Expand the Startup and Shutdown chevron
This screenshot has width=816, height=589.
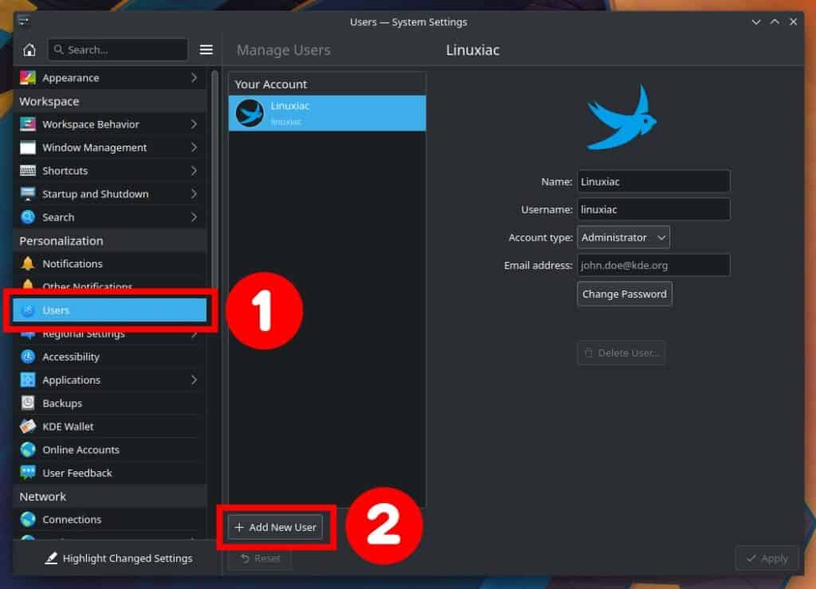coord(194,194)
